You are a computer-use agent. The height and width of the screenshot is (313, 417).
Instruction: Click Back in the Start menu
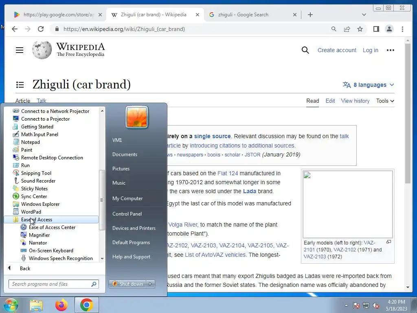pos(25,268)
